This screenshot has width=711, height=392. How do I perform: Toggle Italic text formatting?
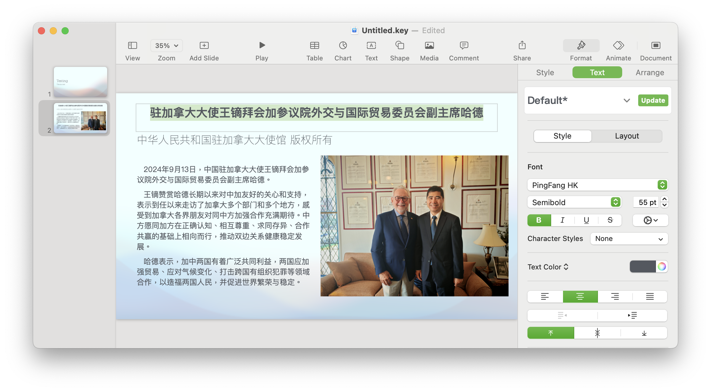(x=562, y=220)
